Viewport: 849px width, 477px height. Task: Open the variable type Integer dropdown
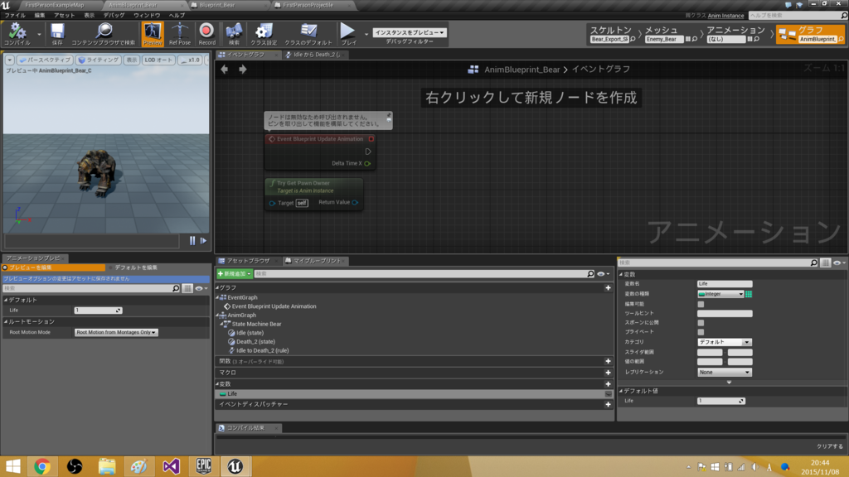[720, 294]
